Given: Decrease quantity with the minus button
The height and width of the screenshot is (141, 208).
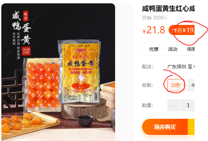Looking at the screenshot, I should (173, 105).
